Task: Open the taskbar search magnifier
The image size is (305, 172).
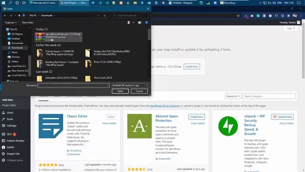Action: tap(10, 3)
